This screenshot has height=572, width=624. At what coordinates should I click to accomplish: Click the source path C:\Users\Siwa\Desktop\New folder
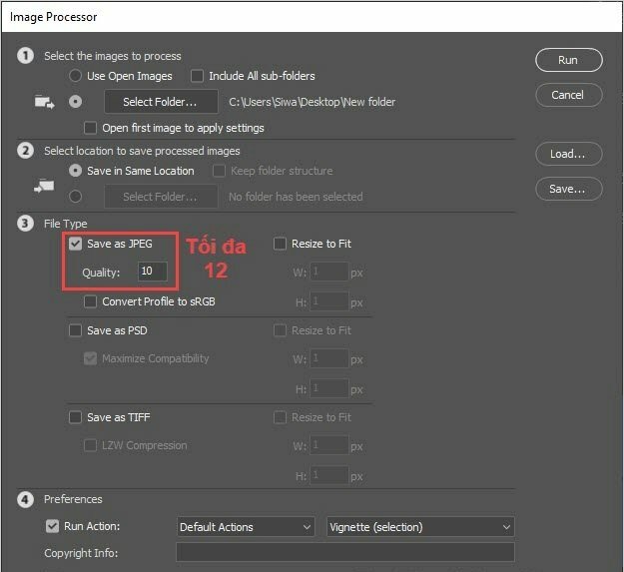tap(312, 102)
